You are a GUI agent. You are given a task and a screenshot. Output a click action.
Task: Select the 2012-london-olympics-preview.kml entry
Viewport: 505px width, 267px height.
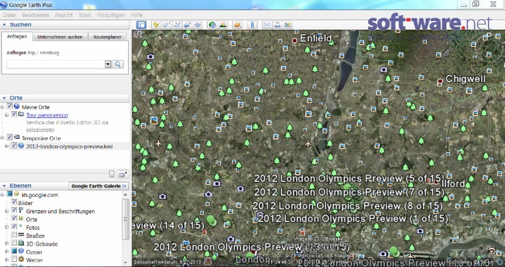(69, 146)
